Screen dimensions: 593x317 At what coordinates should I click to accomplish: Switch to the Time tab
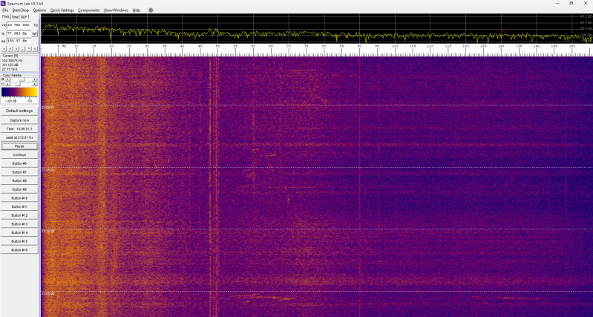[x=15, y=17]
